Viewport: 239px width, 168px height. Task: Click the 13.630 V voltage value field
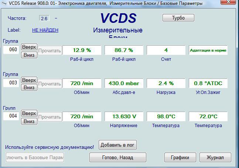pos(123,116)
